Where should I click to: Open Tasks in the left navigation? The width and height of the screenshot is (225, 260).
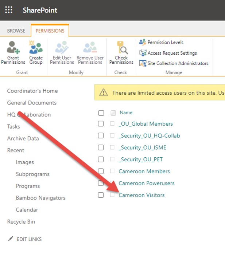point(13,126)
